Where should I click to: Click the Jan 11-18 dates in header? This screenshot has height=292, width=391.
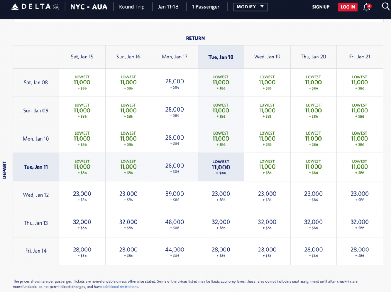point(167,7)
